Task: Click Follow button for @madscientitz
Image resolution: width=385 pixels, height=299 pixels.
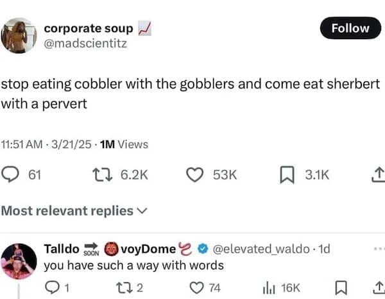Action: pyautogui.click(x=350, y=28)
